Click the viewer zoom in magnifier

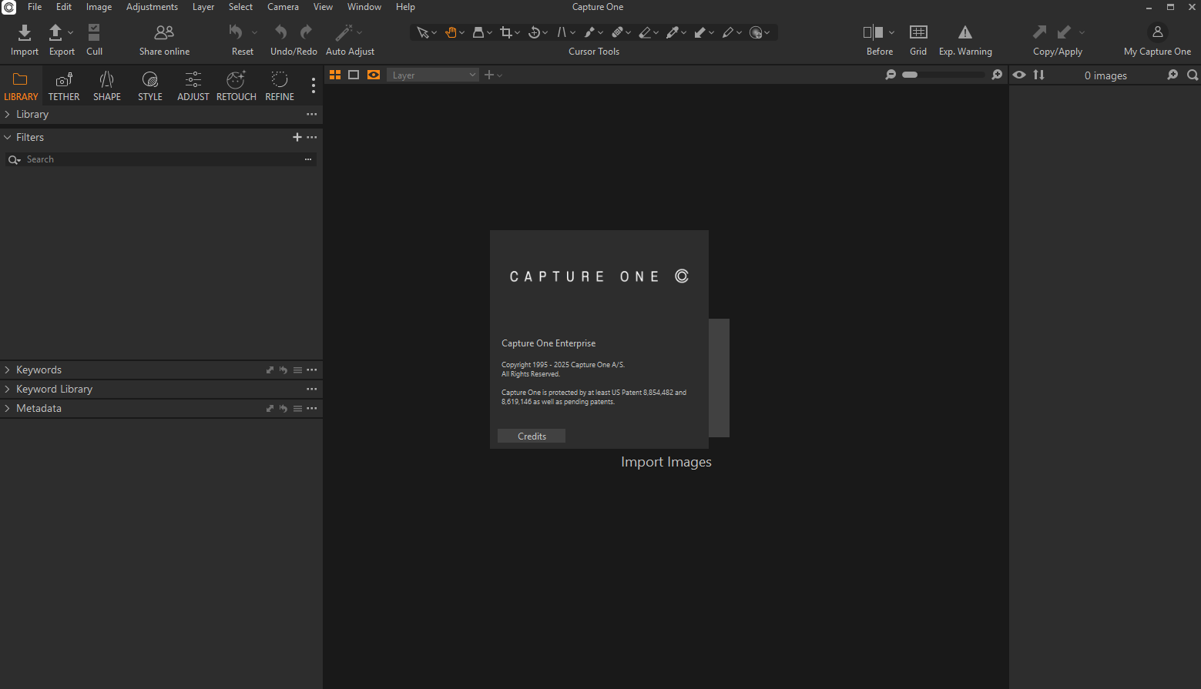tap(997, 75)
